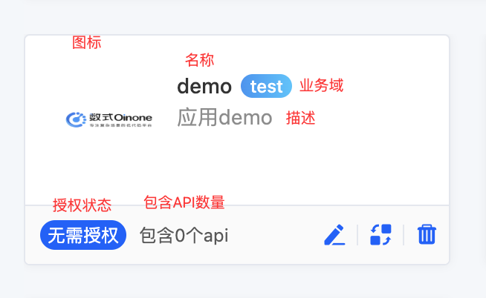Click the 包含0个api text
The width and height of the screenshot is (486, 298).
(x=184, y=236)
